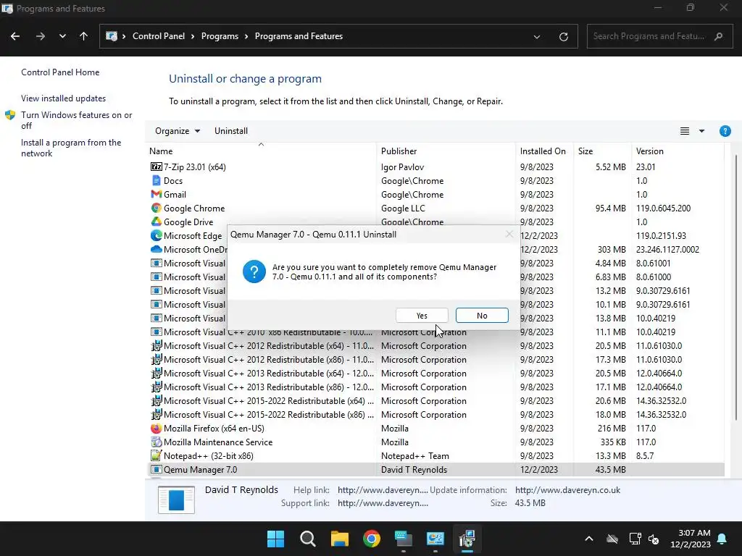Close the Qemu uninstall dialog
The height and width of the screenshot is (556, 742).
point(509,234)
